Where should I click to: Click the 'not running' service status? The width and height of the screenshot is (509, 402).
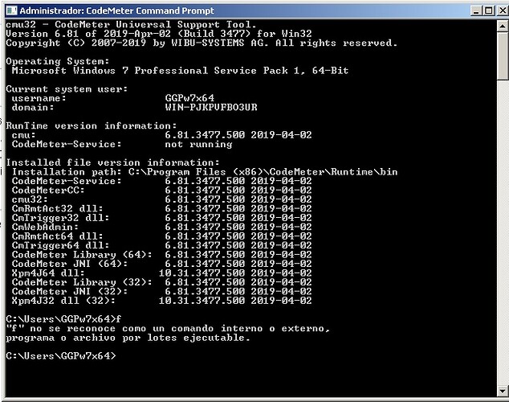(x=198, y=144)
